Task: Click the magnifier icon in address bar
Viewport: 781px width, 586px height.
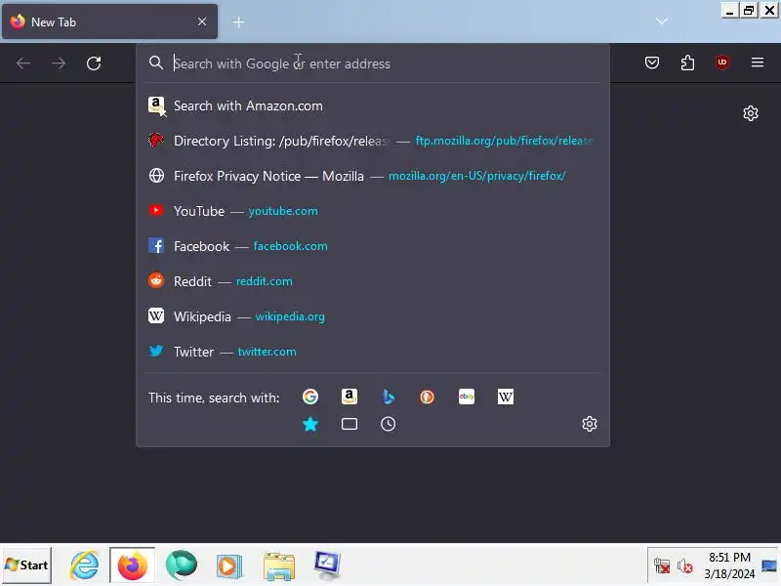Action: click(x=156, y=63)
